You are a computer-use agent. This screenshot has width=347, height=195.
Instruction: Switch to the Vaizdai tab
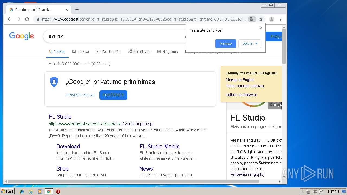(81, 51)
